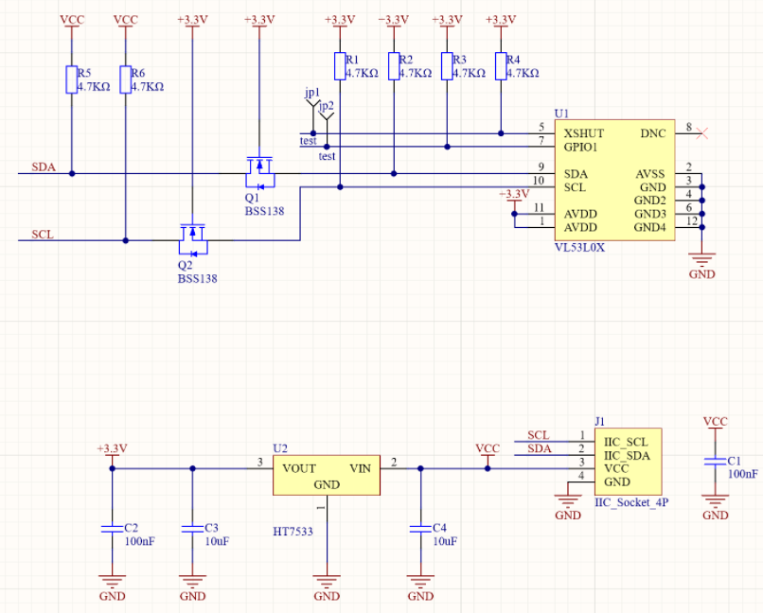Click capacitor C3 10uF symbol
The image size is (763, 613).
(192, 529)
